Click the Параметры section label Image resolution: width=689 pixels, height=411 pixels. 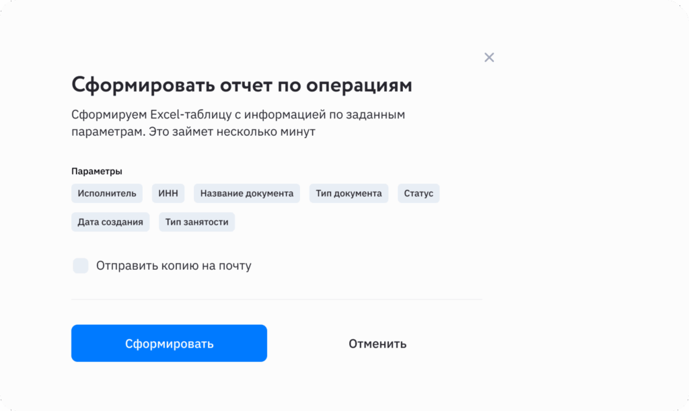point(97,172)
